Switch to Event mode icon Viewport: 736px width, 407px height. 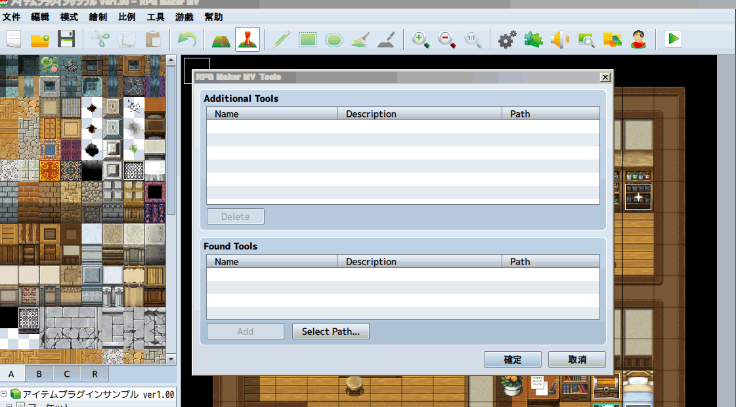(x=248, y=39)
